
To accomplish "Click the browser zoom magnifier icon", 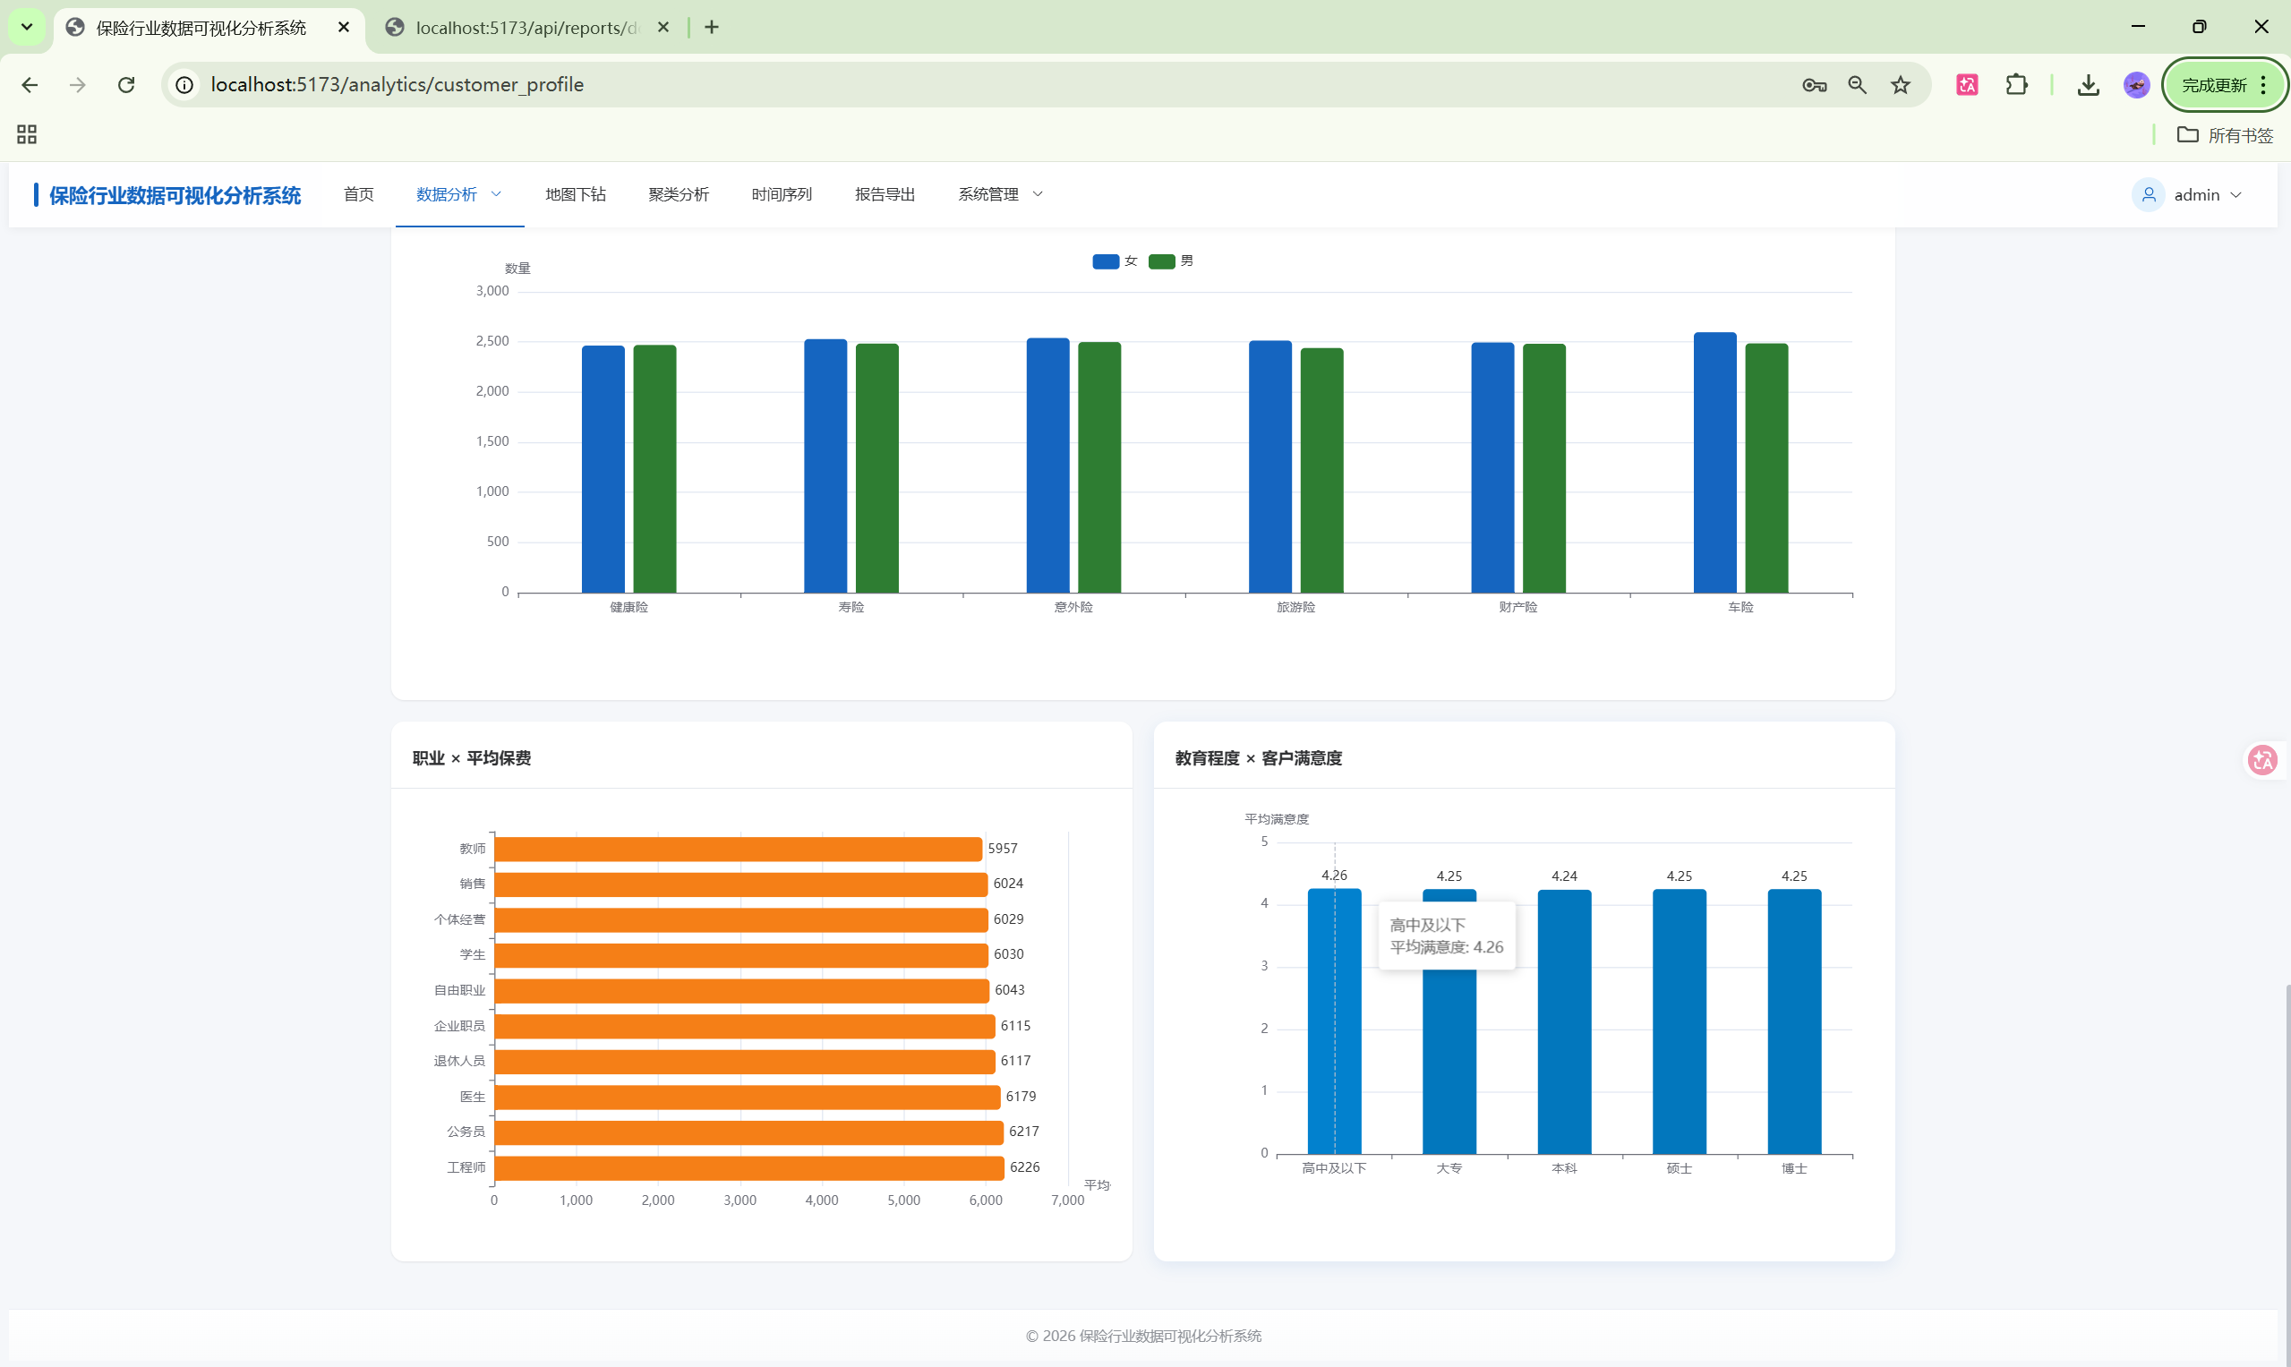I will coord(1857,85).
